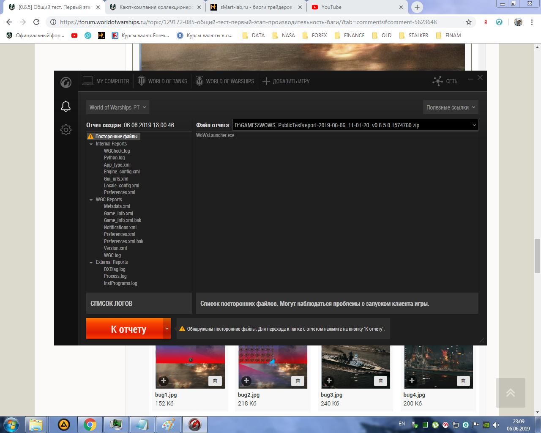Click uTorrent icon in system tray
The width and height of the screenshot is (541, 433).
(x=435, y=425)
